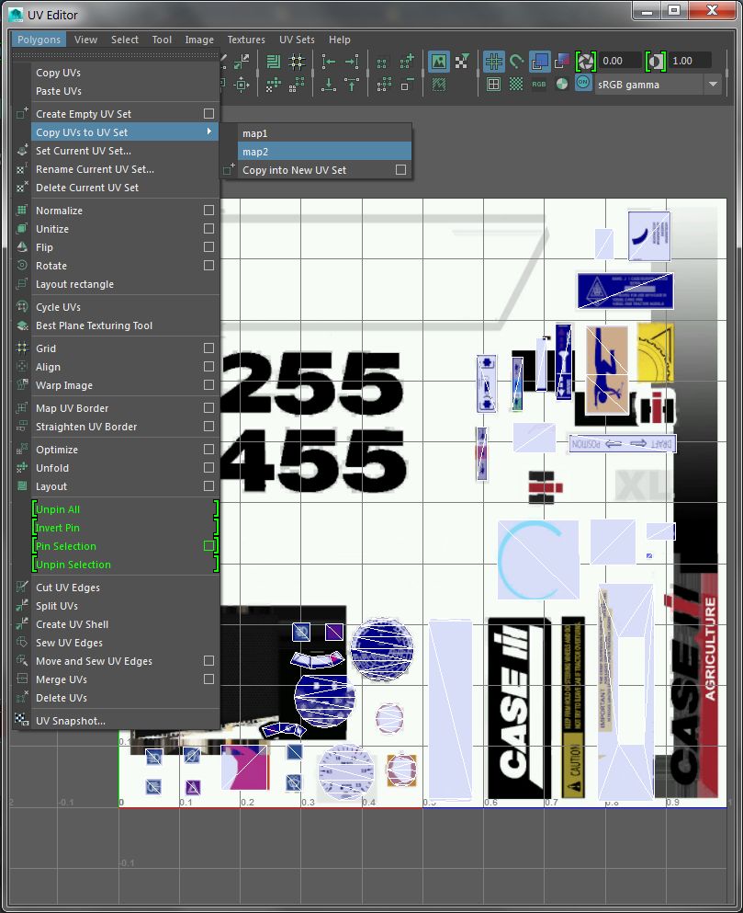
Task: Open the Rotate options box
Action: click(x=208, y=266)
